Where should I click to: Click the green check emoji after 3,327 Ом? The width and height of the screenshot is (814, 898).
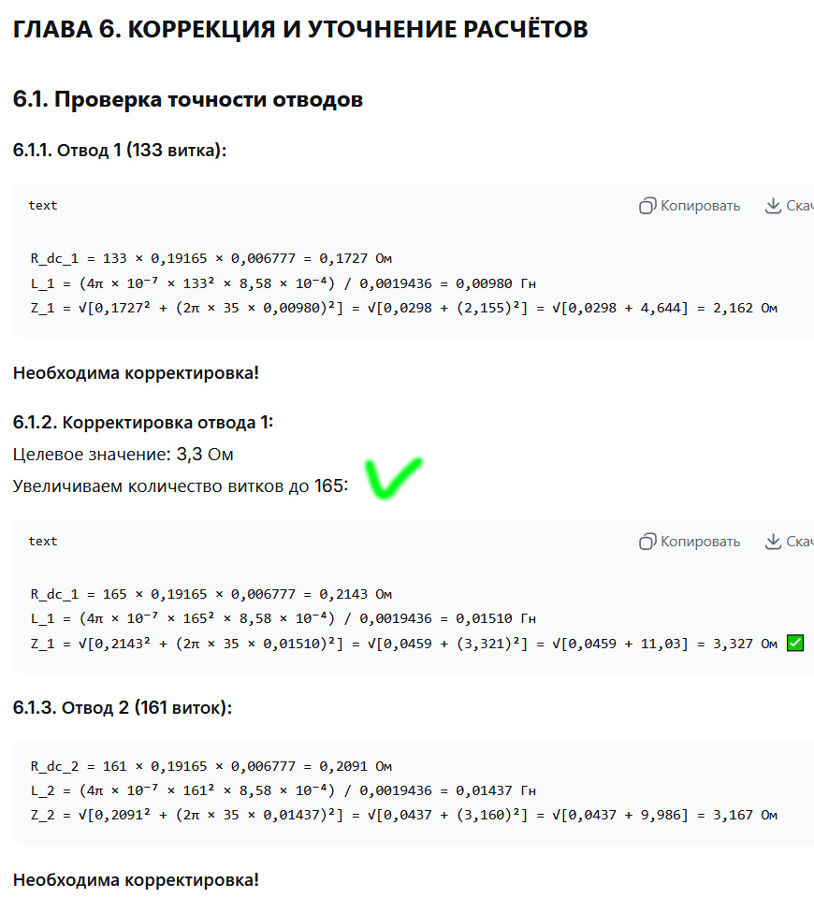(794, 644)
